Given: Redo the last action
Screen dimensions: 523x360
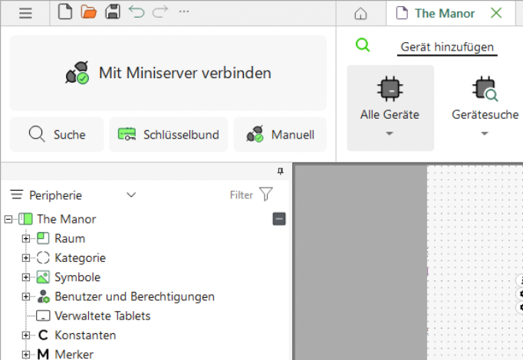Looking at the screenshot, I should coord(160,12).
